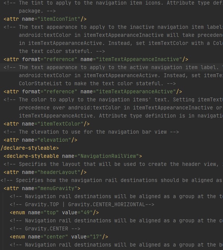The image size is (223, 250).
Task: Click the enum value "49"
Action: pos(87,212)
